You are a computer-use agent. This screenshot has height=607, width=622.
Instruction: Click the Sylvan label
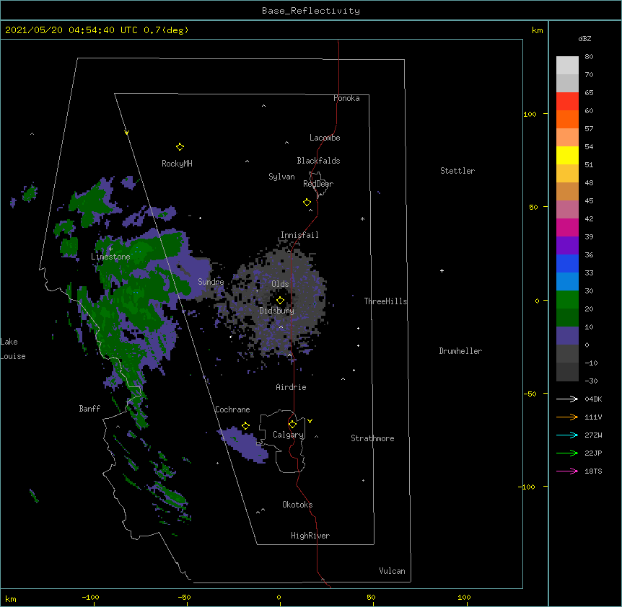tap(281, 177)
